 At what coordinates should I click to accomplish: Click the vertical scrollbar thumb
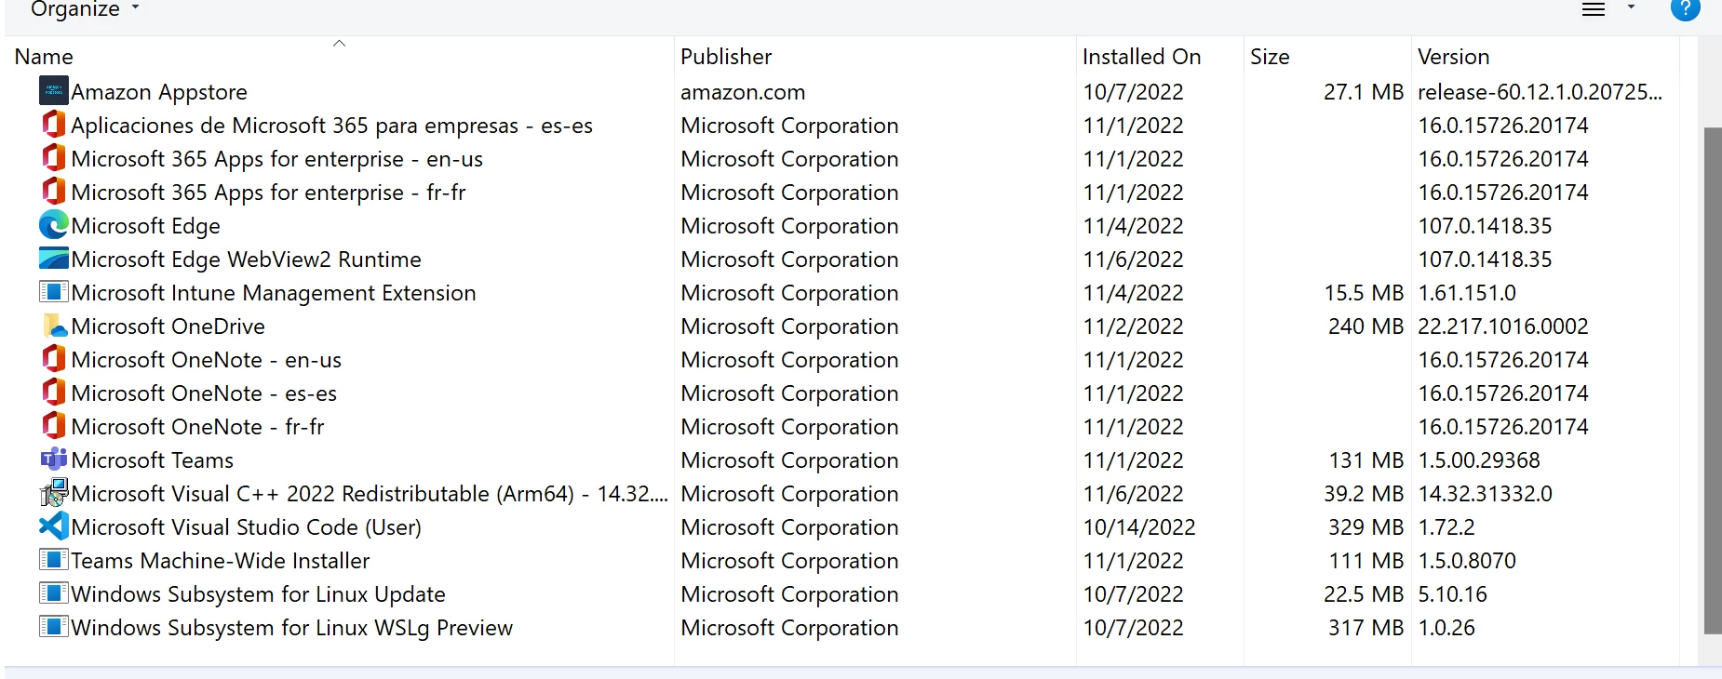coord(1712,380)
